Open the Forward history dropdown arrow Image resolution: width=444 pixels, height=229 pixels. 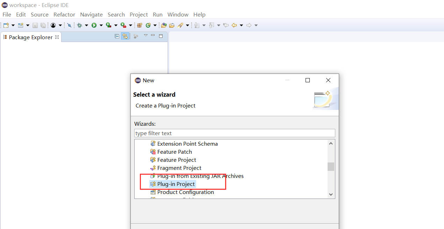click(256, 25)
